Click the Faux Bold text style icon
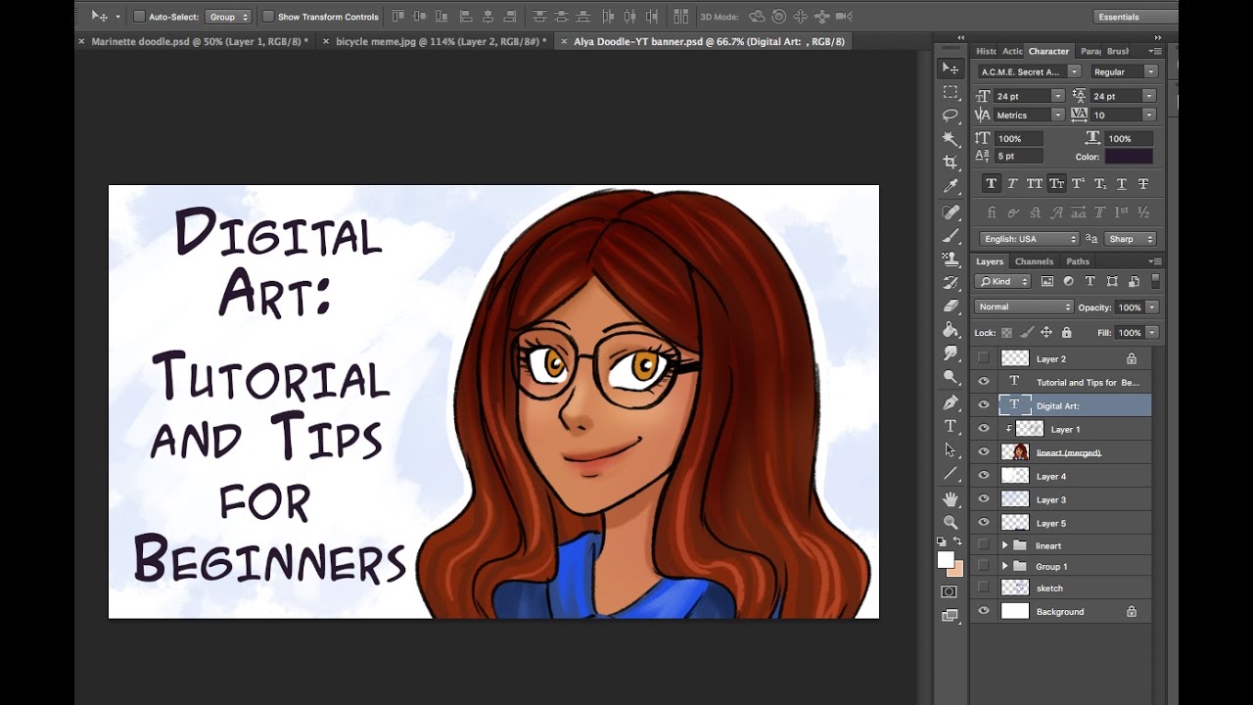The width and height of the screenshot is (1253, 705). (991, 184)
